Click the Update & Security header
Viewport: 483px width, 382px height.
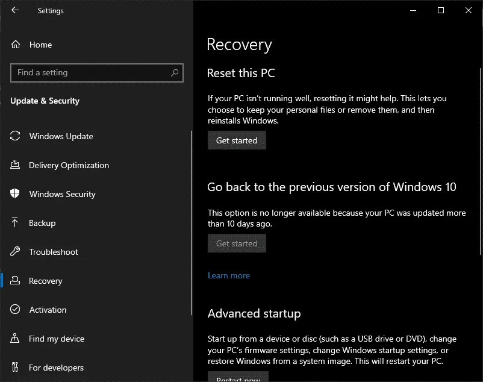(x=45, y=101)
